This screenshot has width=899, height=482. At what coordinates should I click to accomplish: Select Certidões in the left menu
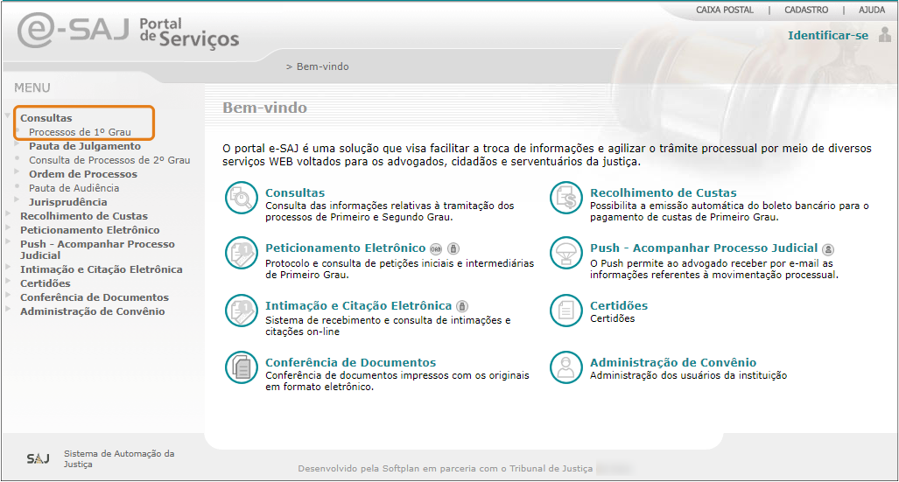pos(46,283)
